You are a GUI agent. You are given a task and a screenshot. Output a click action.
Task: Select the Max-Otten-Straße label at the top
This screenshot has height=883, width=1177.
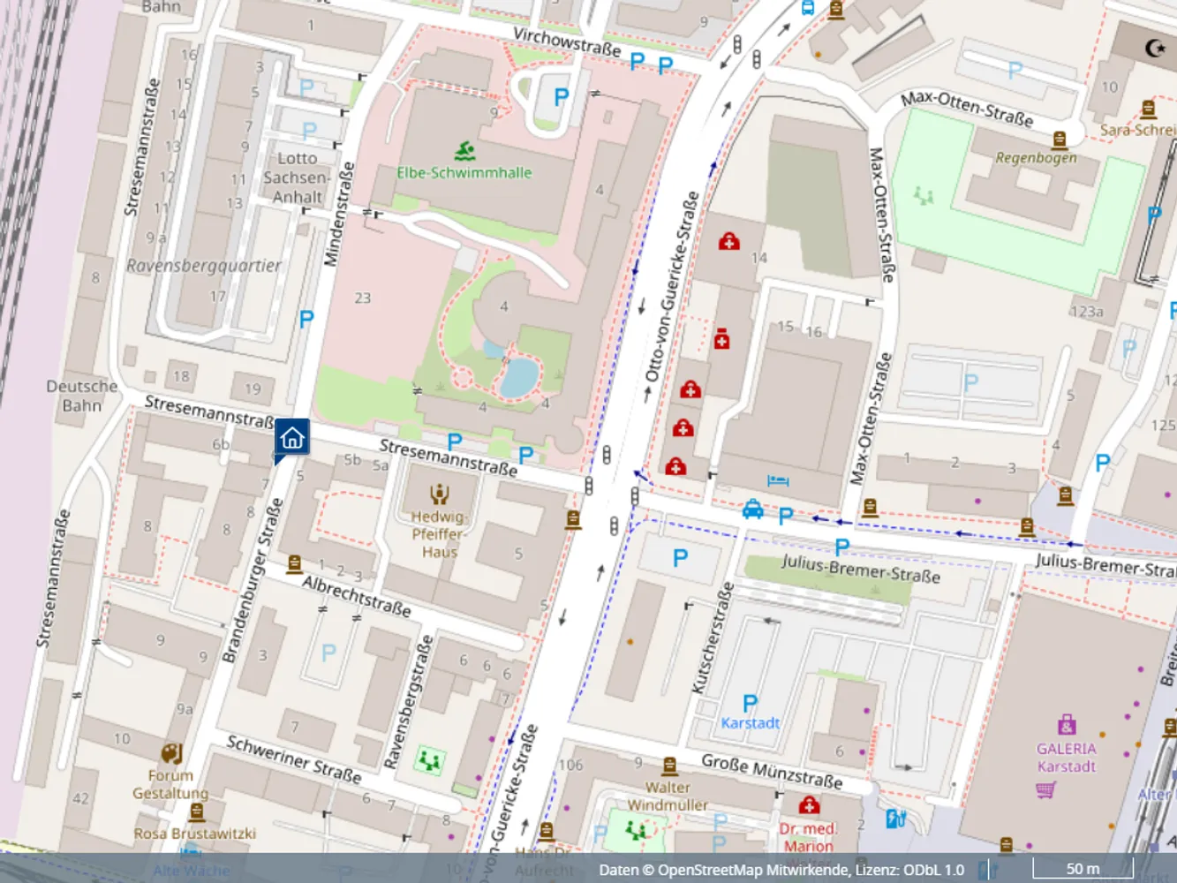[967, 109]
